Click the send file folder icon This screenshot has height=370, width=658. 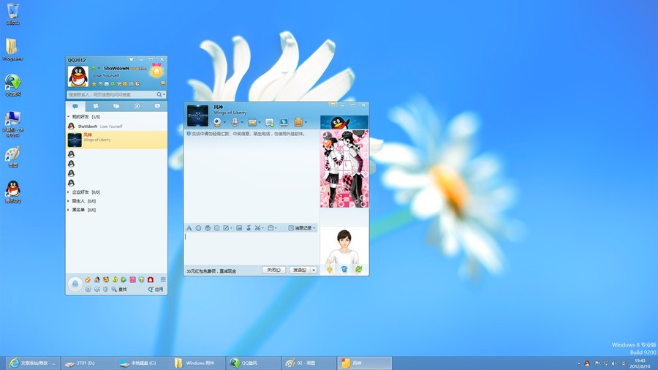point(252,122)
